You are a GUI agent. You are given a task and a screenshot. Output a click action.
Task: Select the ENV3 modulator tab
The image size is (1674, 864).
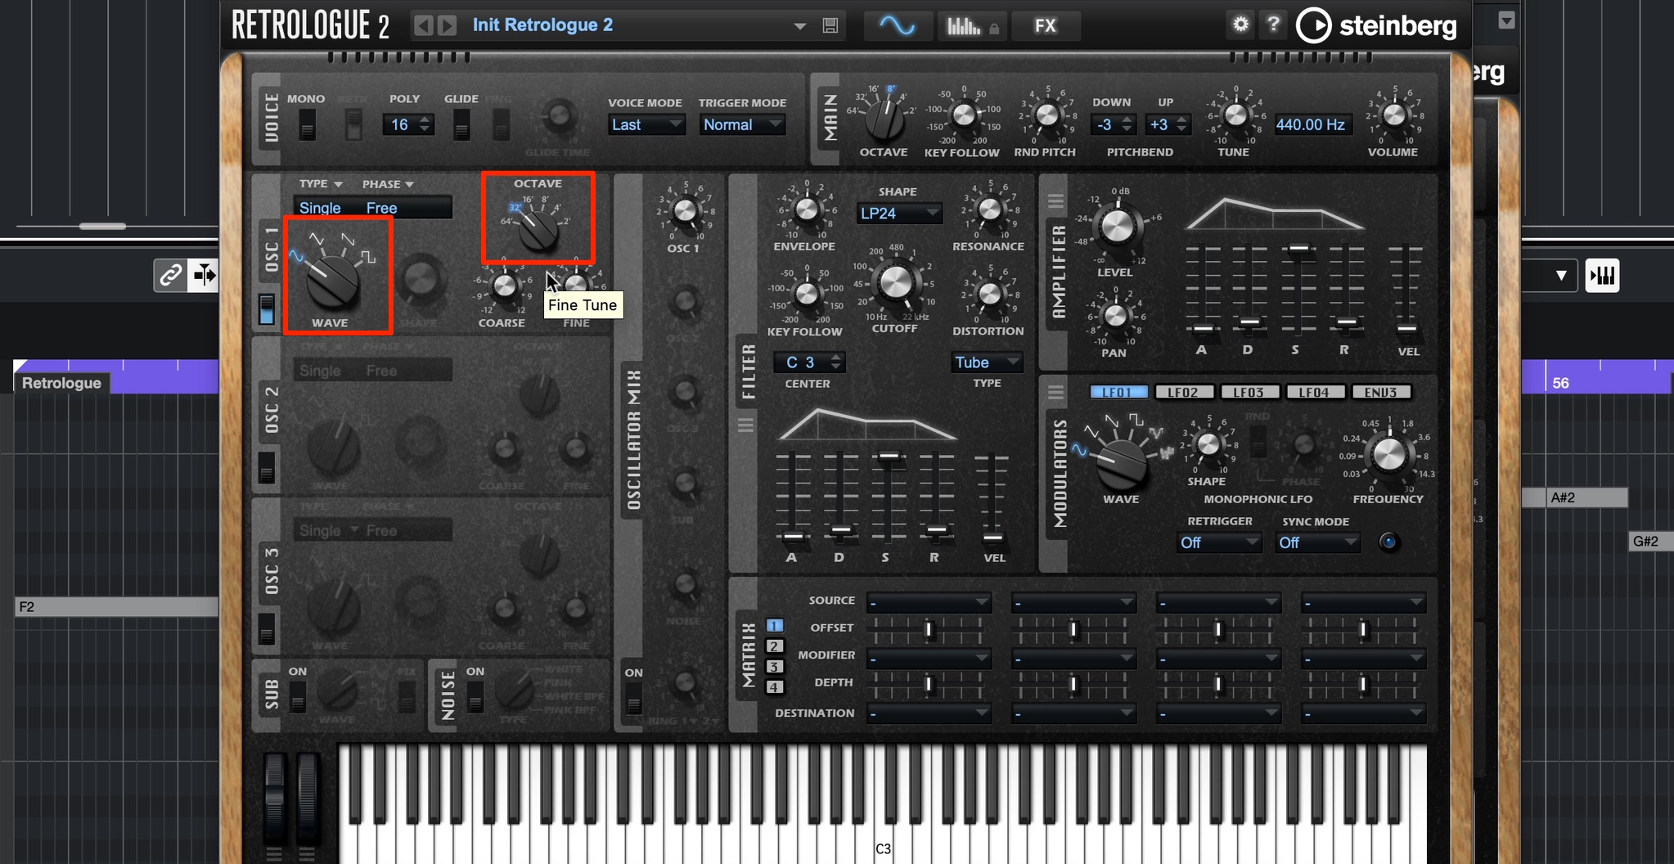1380,392
